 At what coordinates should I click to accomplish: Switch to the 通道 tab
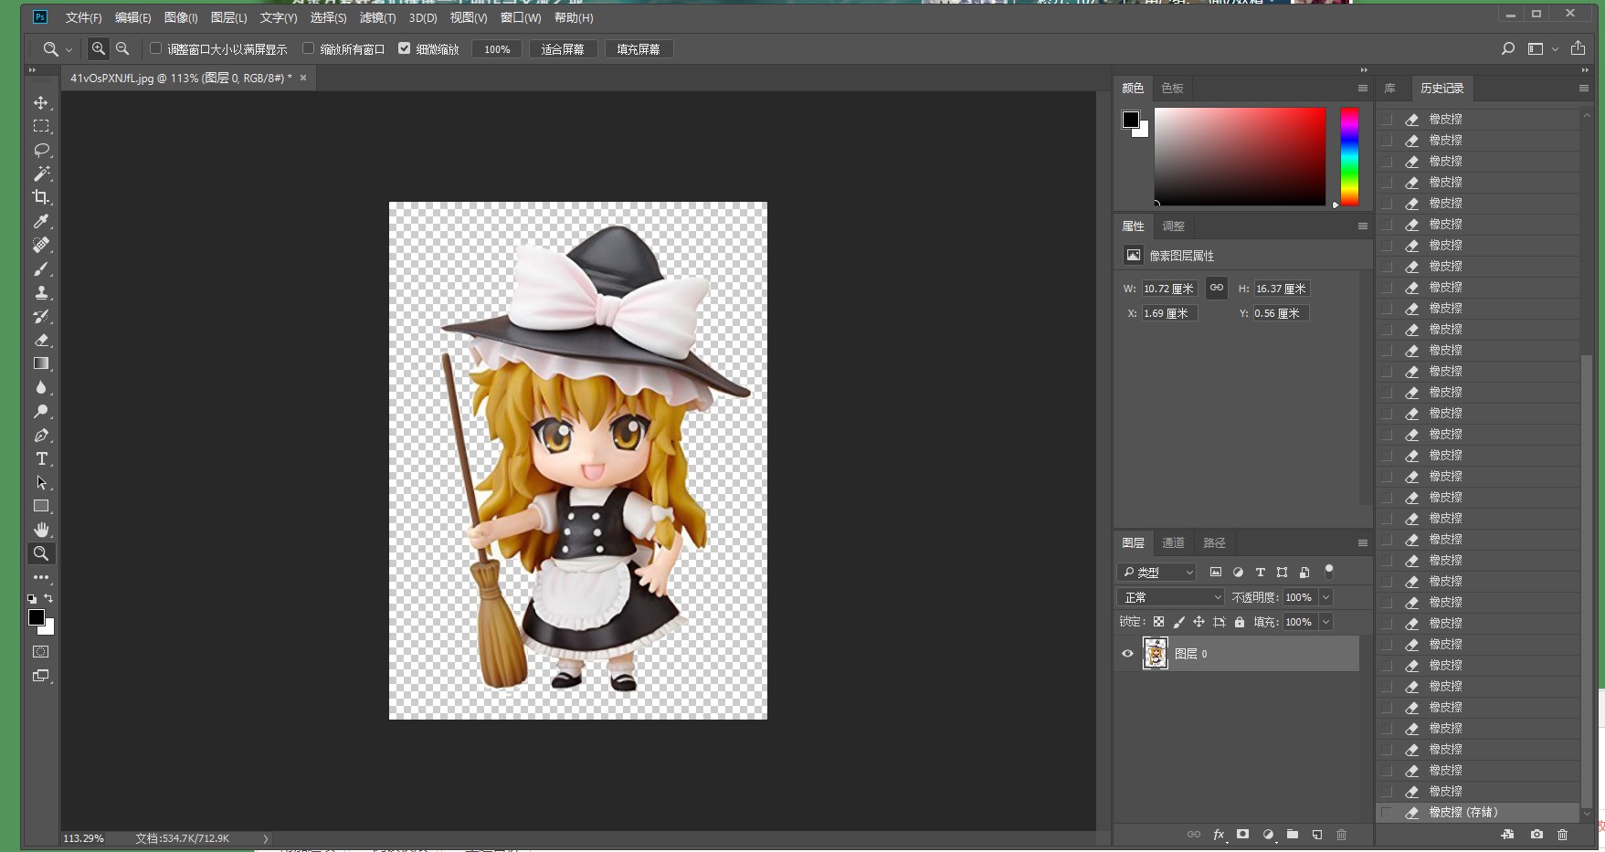(1173, 542)
